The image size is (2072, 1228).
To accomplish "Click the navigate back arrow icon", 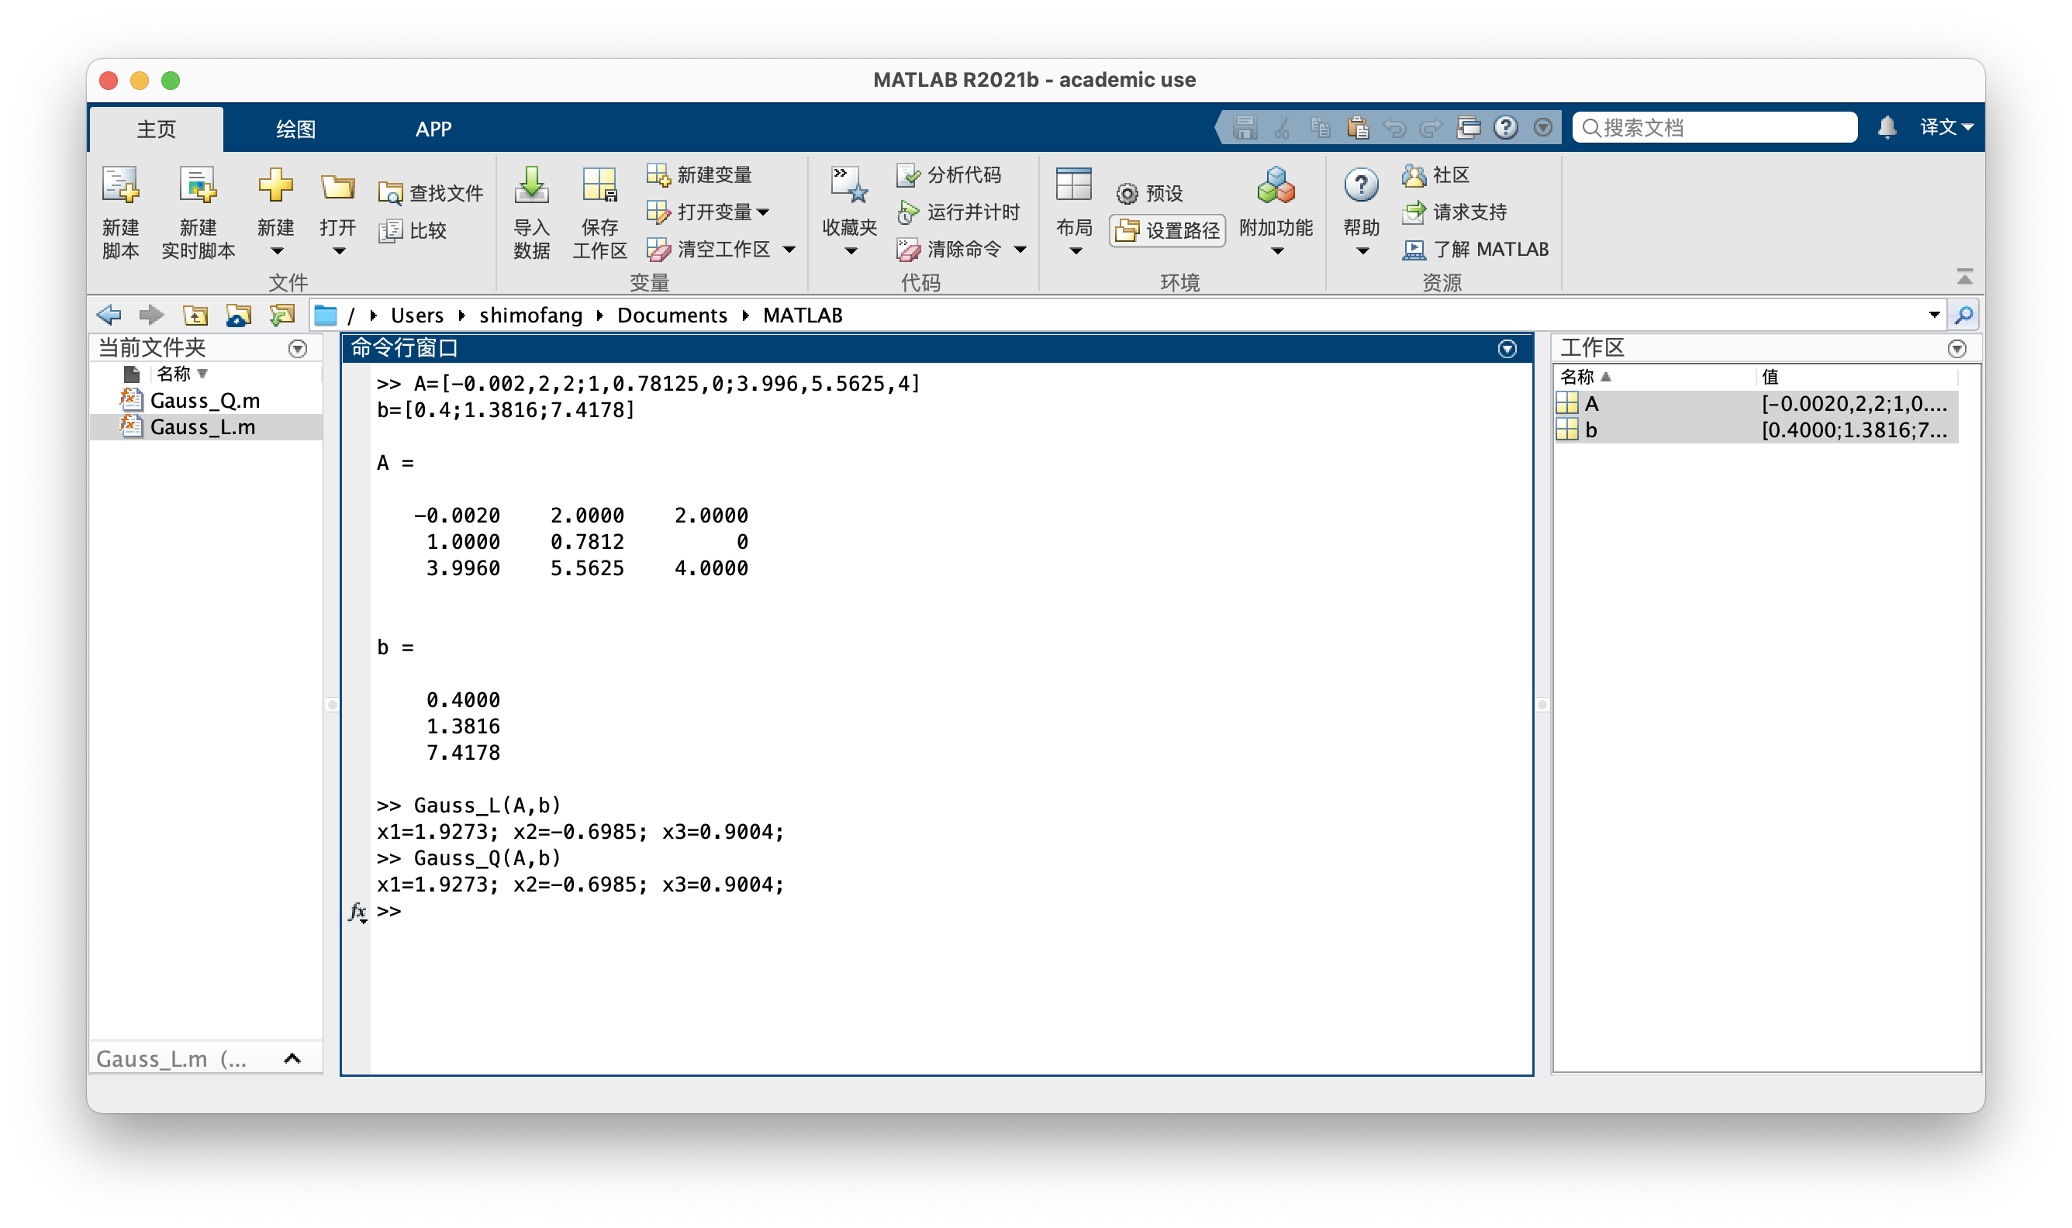I will [109, 316].
